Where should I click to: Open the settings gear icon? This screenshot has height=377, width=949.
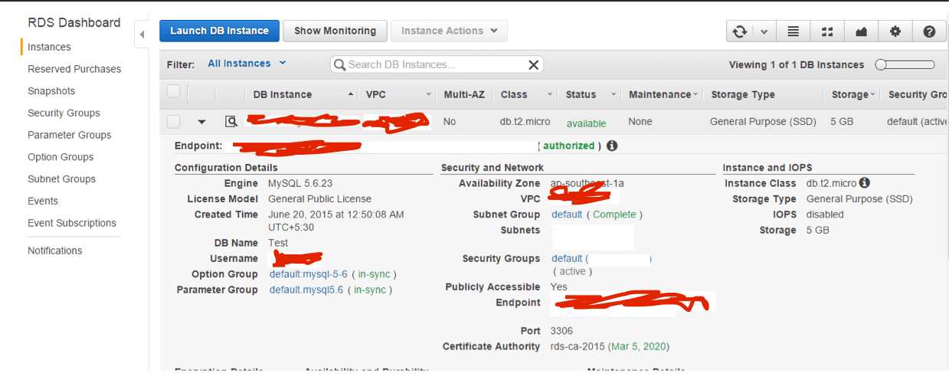coord(895,31)
